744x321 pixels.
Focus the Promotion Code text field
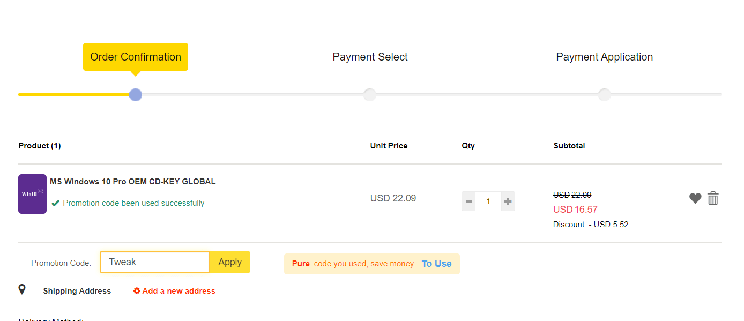click(x=154, y=262)
